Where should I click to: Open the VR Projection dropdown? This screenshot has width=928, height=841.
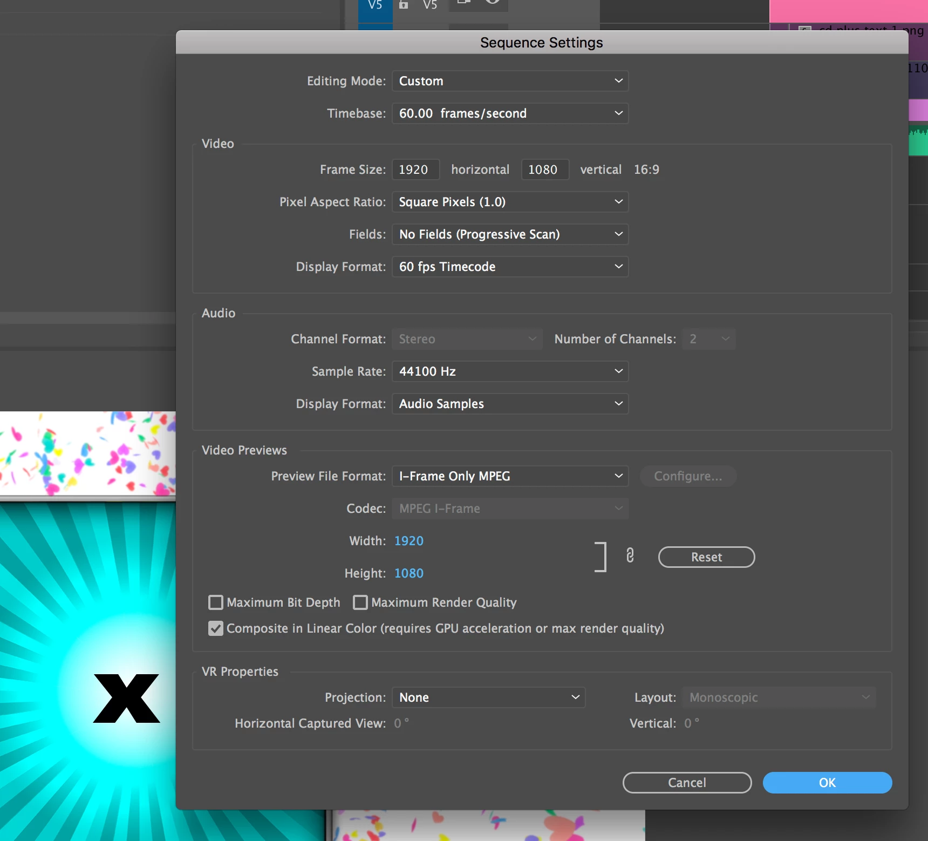point(489,697)
